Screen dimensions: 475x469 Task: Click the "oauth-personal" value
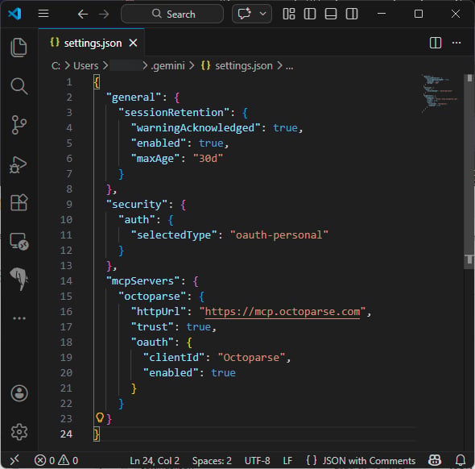(x=279, y=235)
